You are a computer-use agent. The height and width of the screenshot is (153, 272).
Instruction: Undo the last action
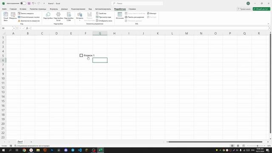[x=33, y=3]
